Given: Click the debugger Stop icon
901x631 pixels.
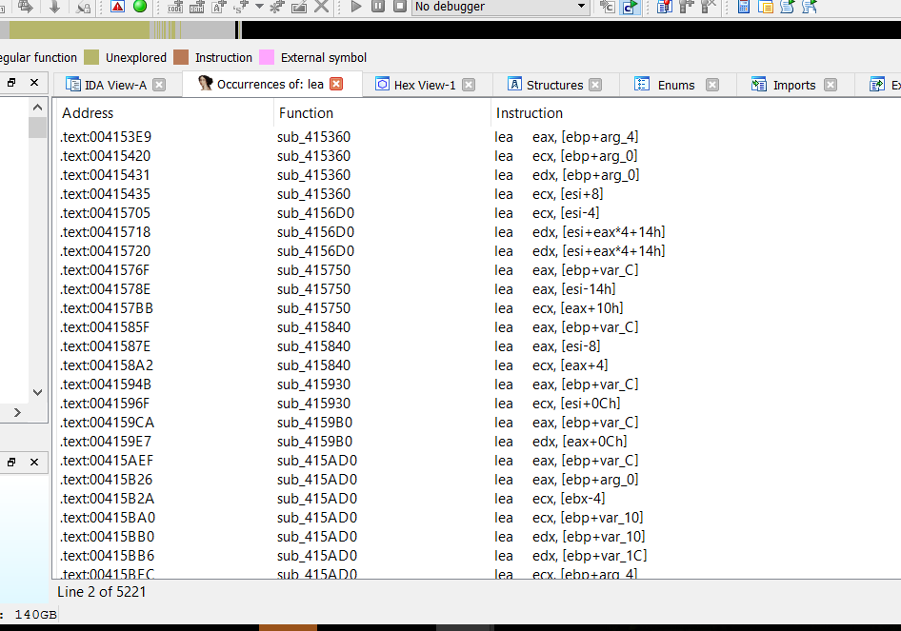Looking at the screenshot, I should click(400, 7).
